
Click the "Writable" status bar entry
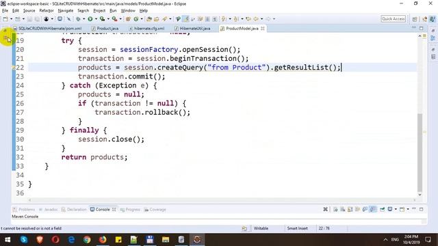[x=261, y=228]
